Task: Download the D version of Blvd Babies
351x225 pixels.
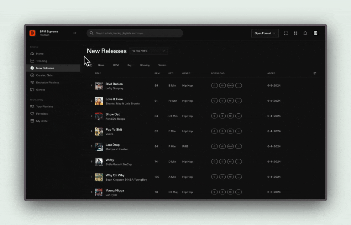Action: (x=214, y=86)
